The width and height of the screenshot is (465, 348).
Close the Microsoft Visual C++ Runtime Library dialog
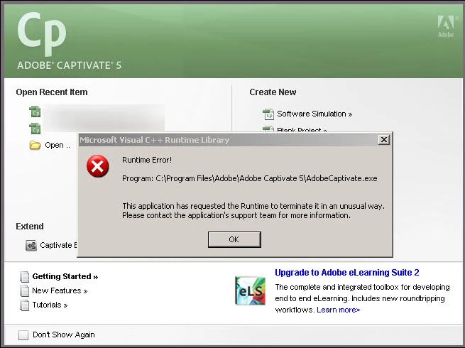(384, 139)
